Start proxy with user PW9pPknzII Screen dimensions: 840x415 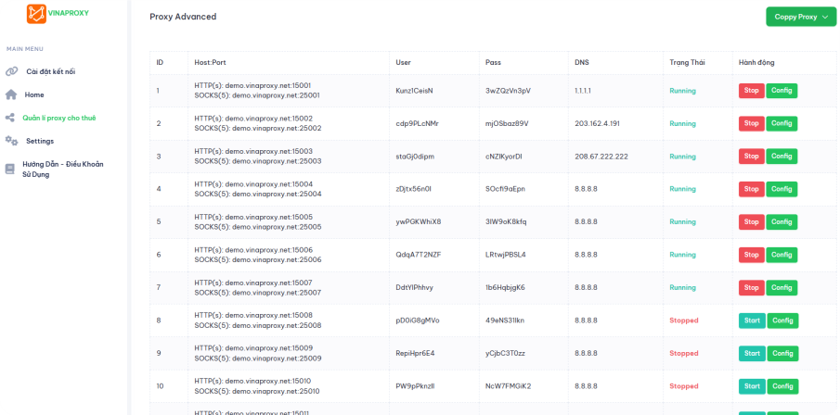point(752,386)
